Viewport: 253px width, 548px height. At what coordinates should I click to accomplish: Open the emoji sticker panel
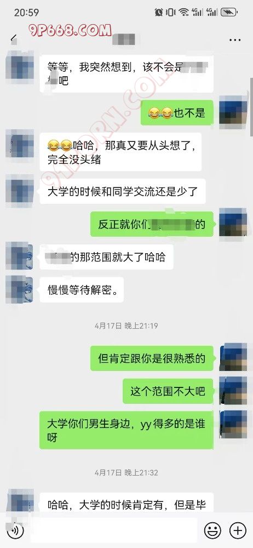[213, 530]
